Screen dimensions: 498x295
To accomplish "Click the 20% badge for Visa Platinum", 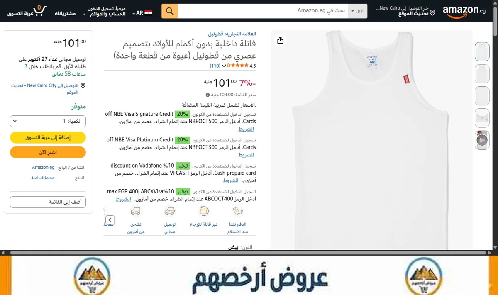I will pos(182,140).
